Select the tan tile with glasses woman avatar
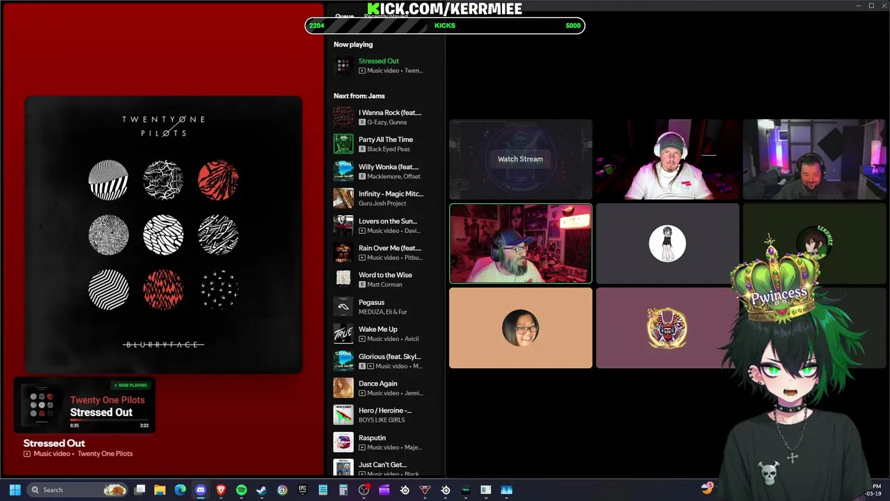The image size is (890, 501). pyautogui.click(x=521, y=328)
